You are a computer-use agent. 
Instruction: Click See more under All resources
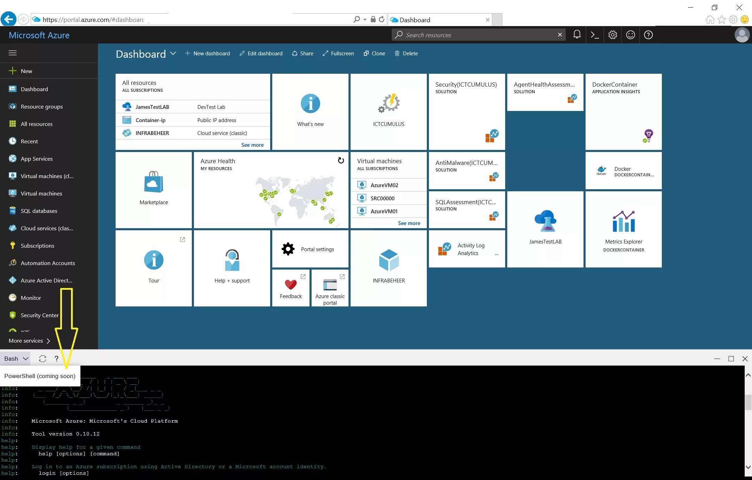pos(252,145)
